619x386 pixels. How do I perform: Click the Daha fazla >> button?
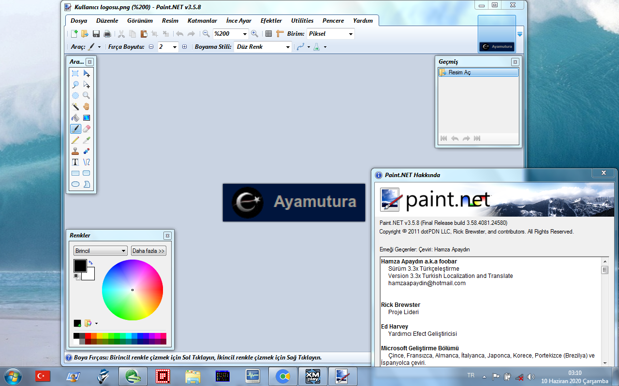point(148,251)
